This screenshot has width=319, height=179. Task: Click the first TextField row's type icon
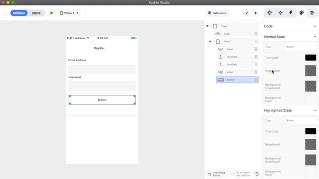[221, 57]
